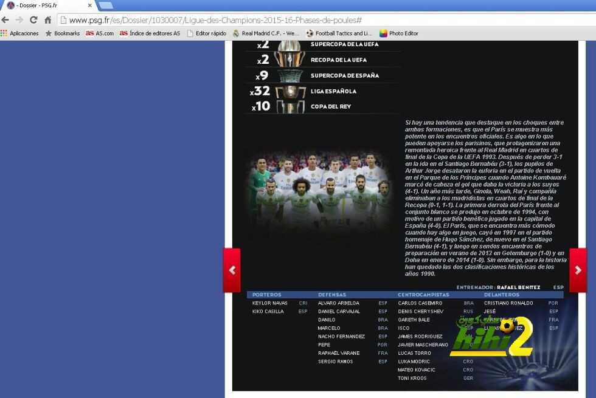Open the Aplicaciones apps grid icon

pyautogui.click(x=4, y=33)
